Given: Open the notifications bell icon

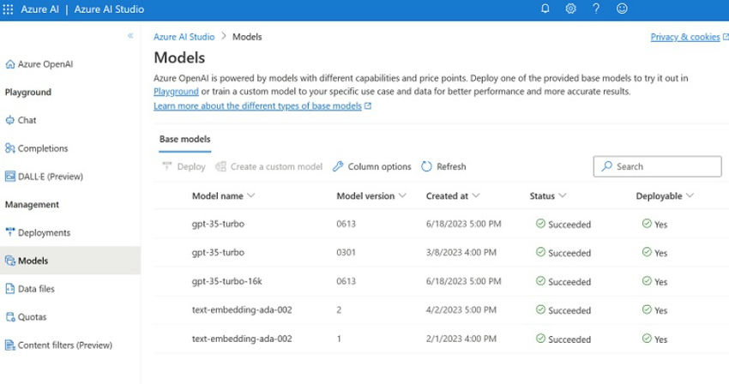Looking at the screenshot, I should click(x=545, y=9).
